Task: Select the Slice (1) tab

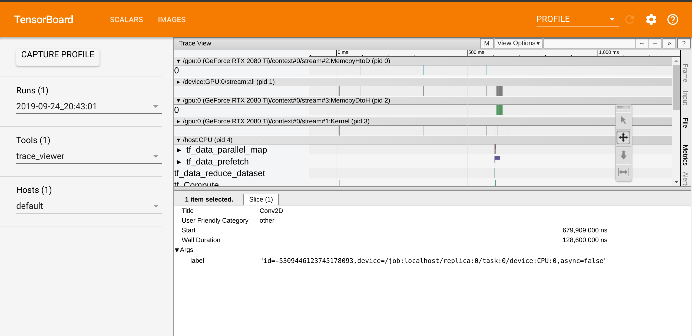Action: 260,199
